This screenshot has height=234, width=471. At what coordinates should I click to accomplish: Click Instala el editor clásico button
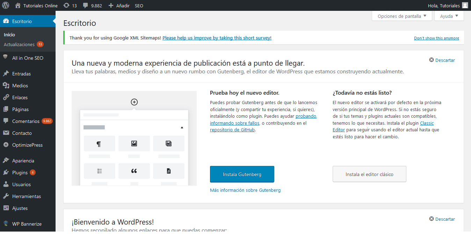point(369,174)
